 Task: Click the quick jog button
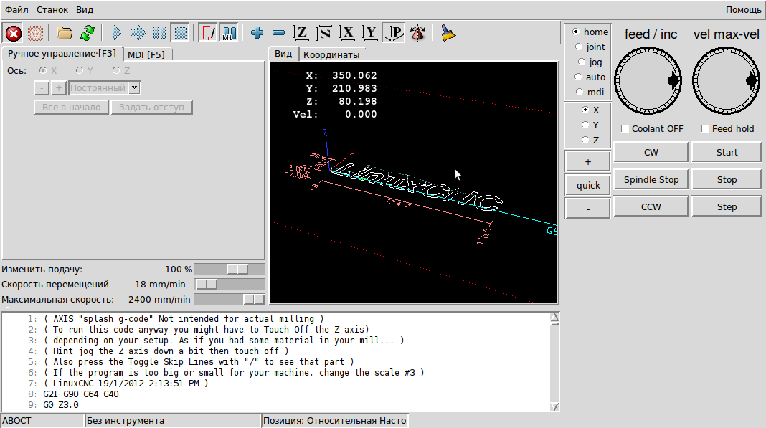(x=587, y=185)
